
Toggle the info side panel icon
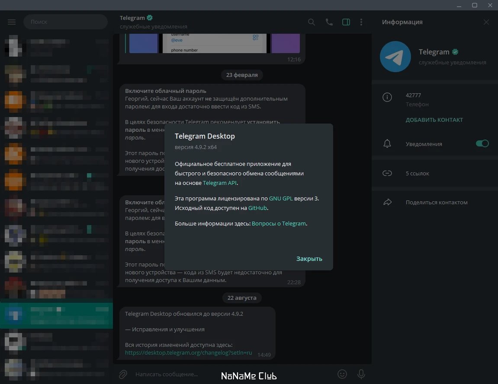346,22
